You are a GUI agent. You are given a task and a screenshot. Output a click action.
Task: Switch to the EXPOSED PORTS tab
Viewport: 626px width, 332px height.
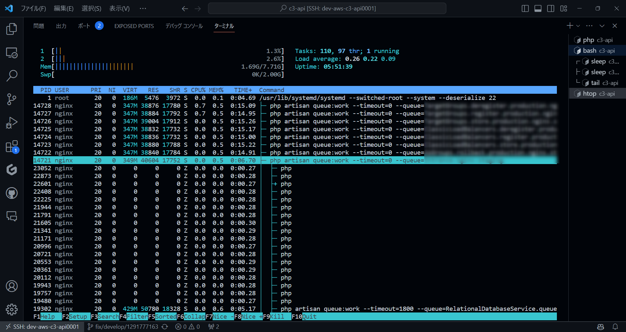point(134,26)
